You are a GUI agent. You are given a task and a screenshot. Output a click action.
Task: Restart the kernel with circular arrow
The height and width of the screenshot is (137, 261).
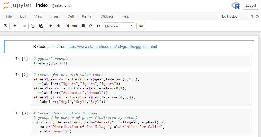pyautogui.click(x=91, y=26)
